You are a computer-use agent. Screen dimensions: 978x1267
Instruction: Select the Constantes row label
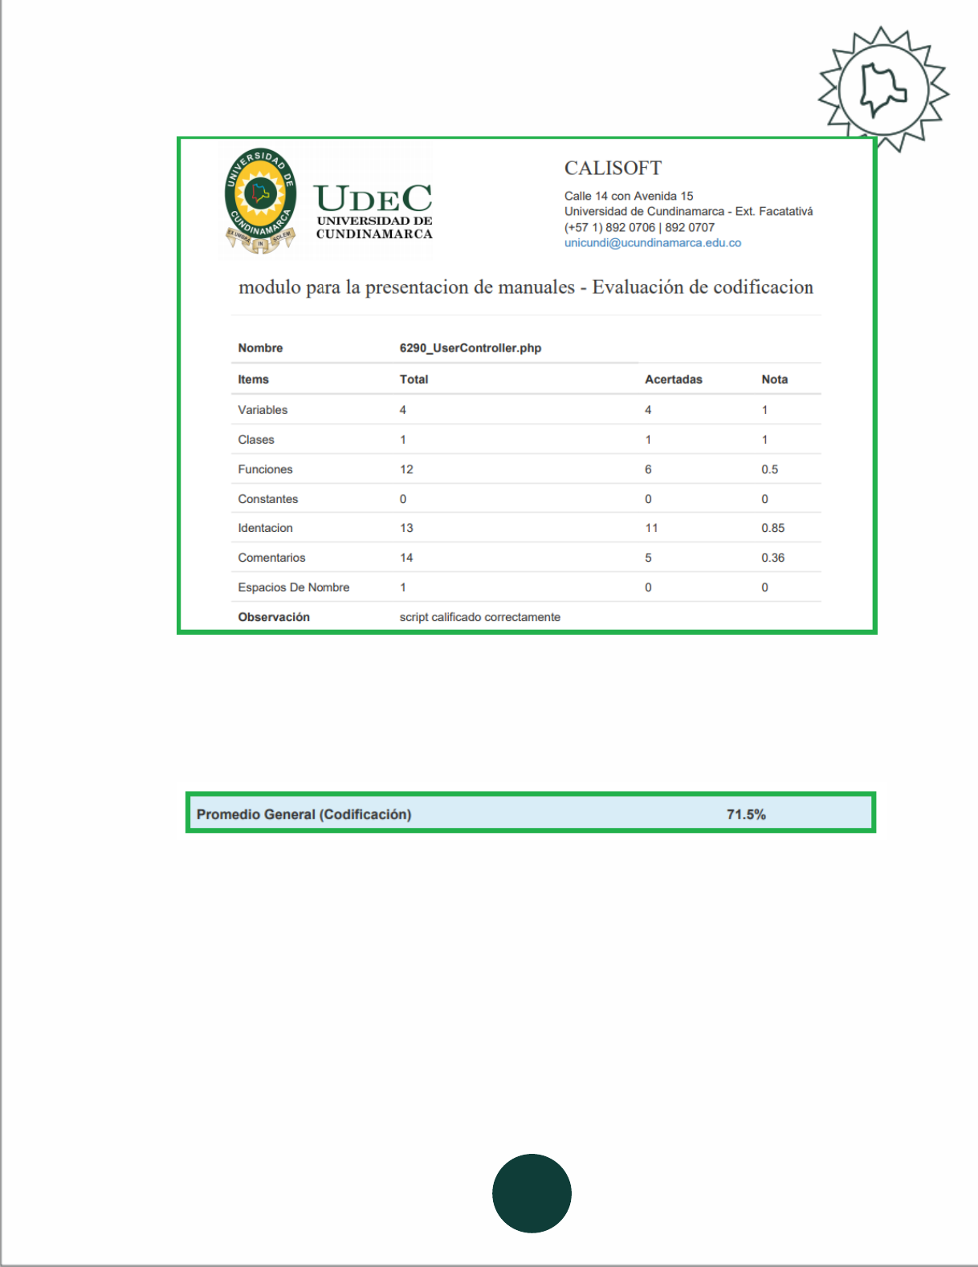pyautogui.click(x=267, y=499)
